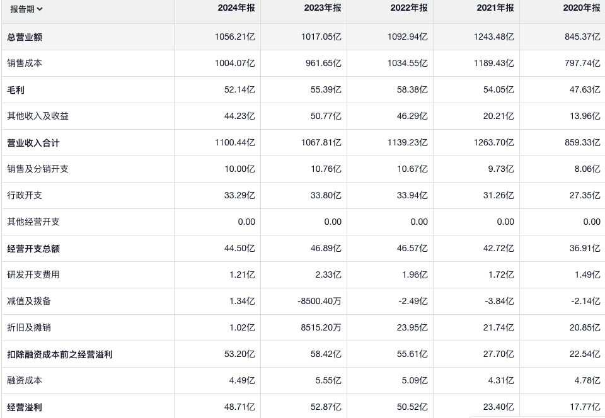
Task: Select the 2023年报 column header
Action: pyautogui.click(x=322, y=8)
